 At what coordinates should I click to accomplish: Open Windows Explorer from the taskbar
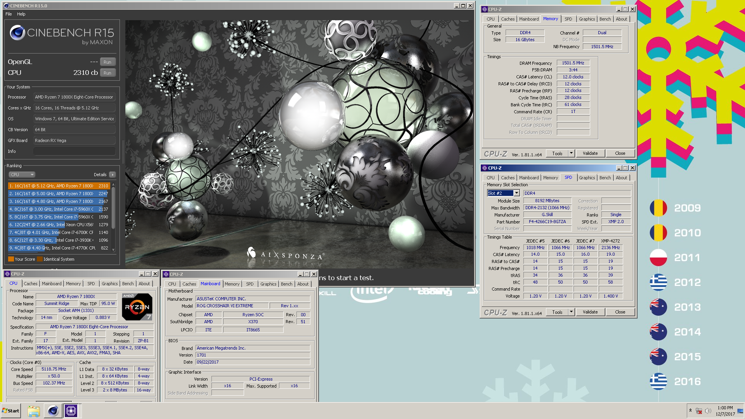click(34, 411)
